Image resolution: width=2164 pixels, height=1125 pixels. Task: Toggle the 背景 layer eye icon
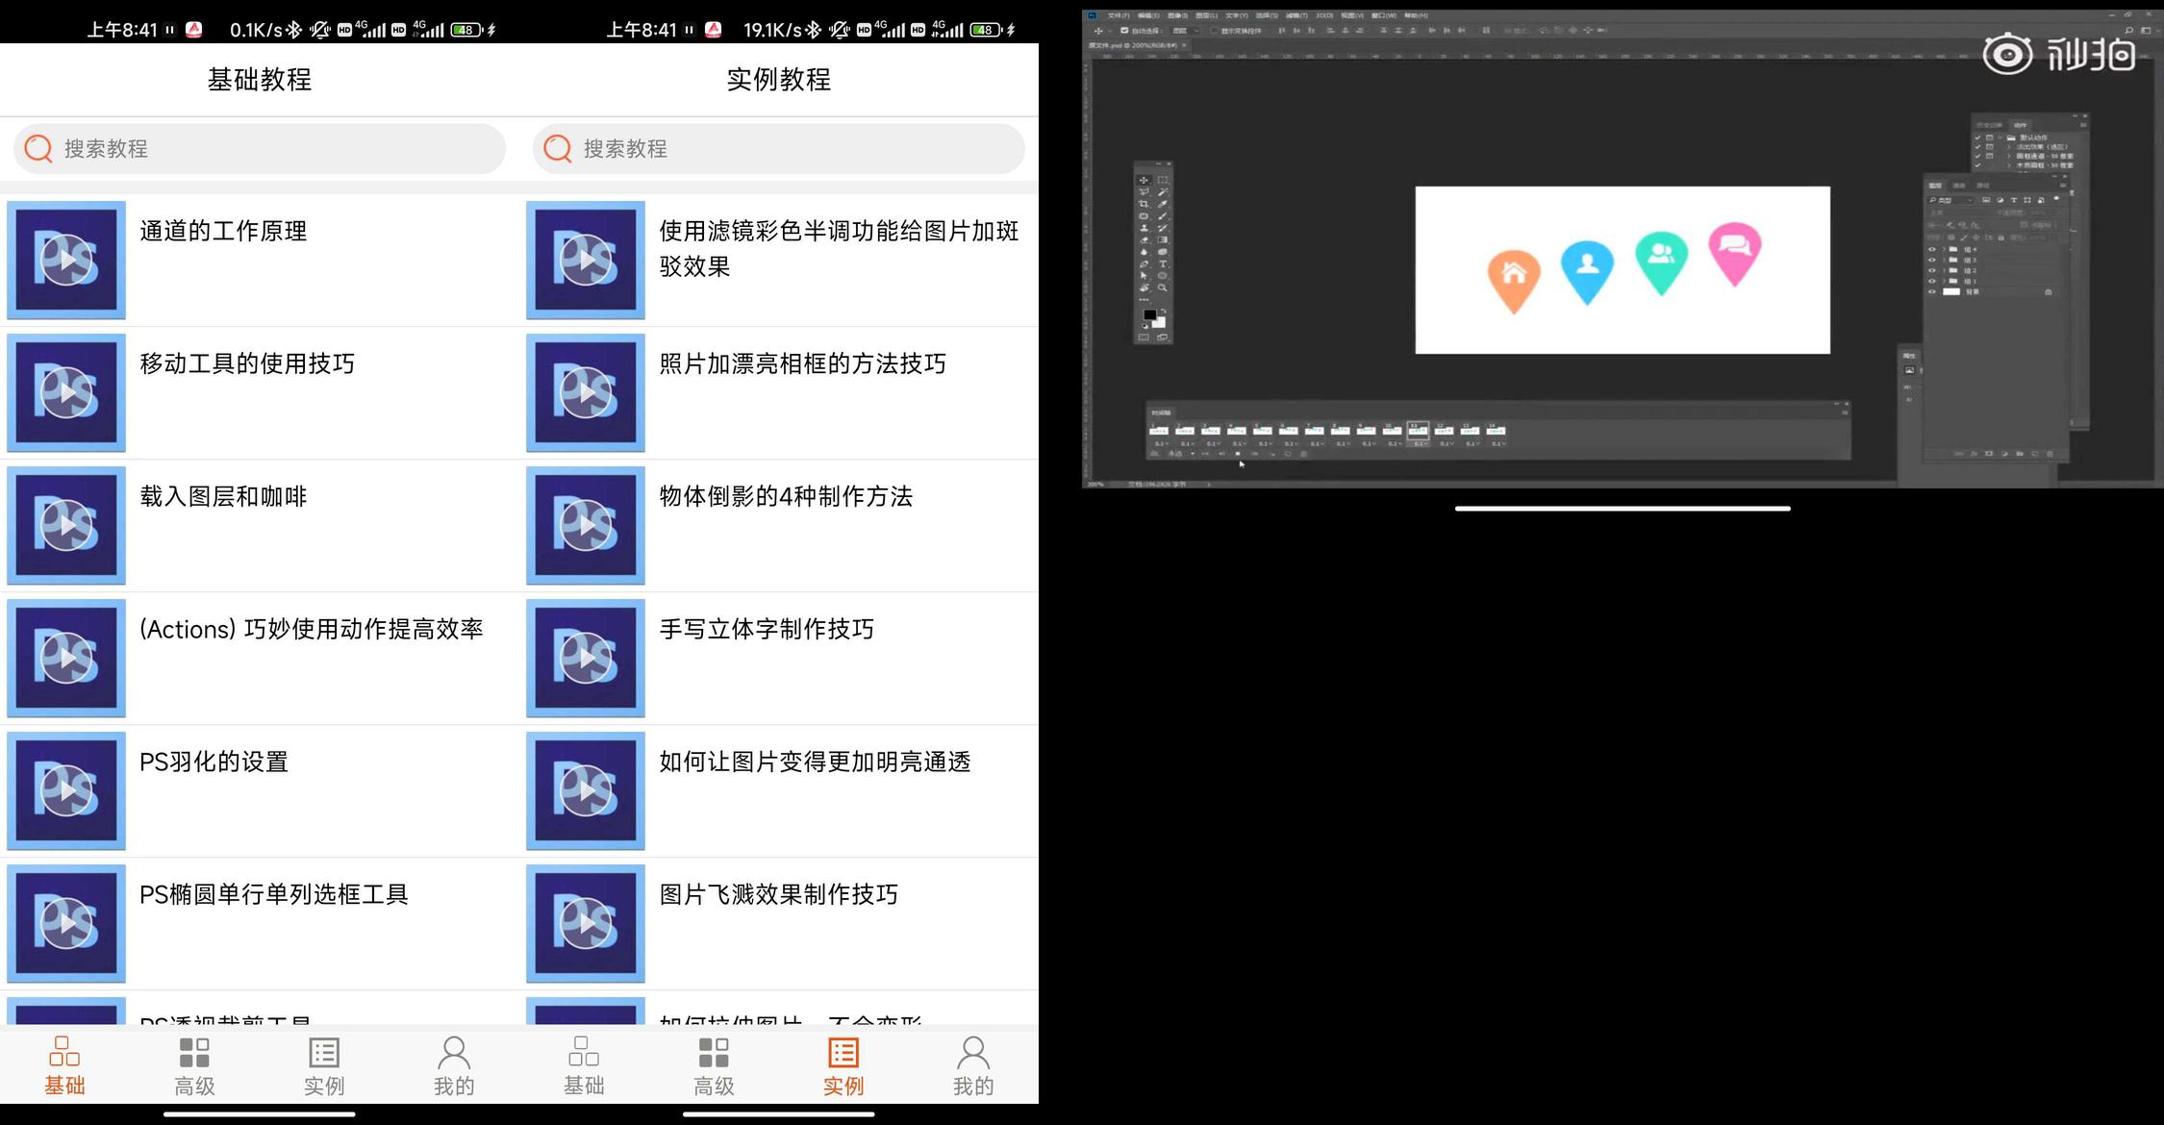[x=1932, y=291]
